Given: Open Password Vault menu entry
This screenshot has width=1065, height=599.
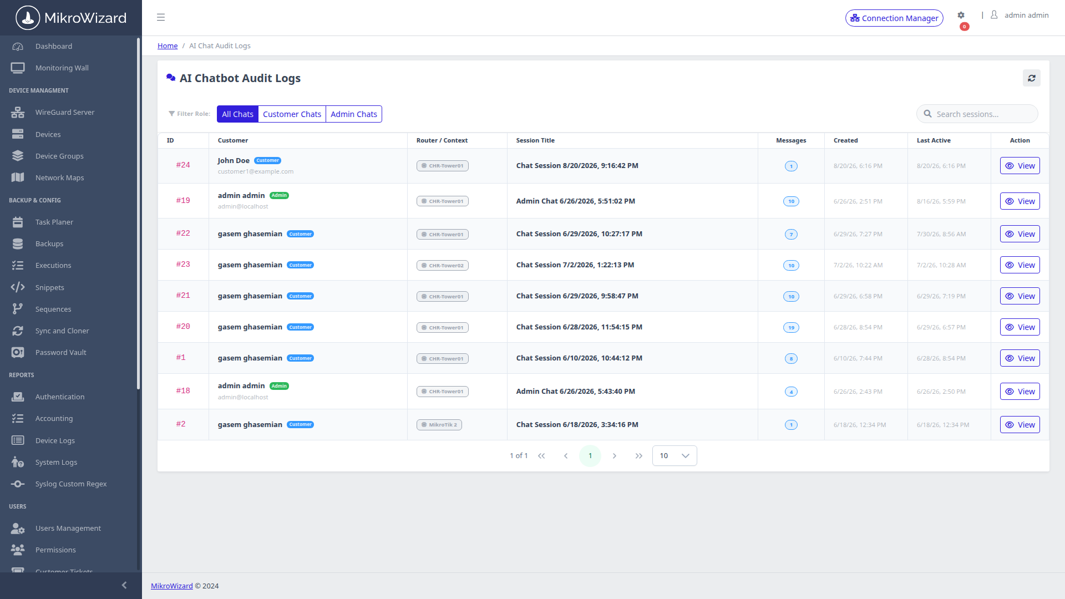Looking at the screenshot, I should (x=69, y=353).
